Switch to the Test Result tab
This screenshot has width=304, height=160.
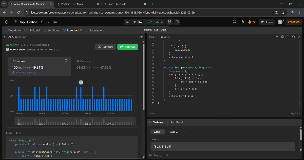point(175,122)
